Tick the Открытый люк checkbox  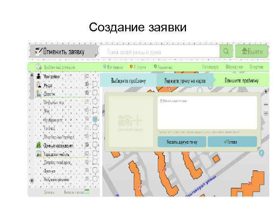coord(95,101)
